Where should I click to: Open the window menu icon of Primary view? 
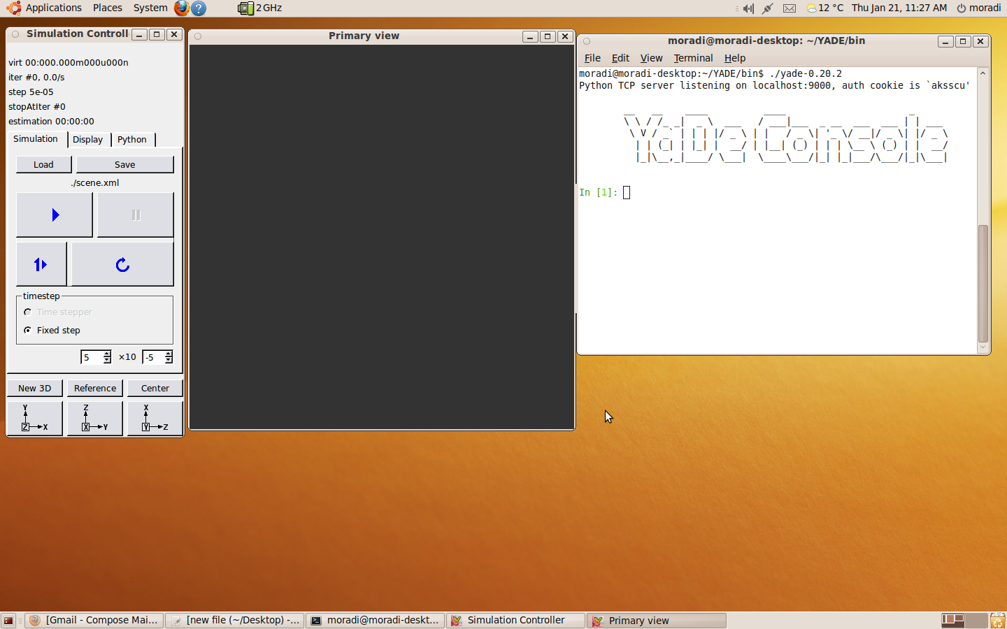coord(198,36)
